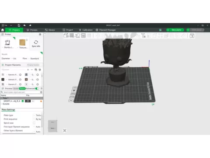Screen dimensions: 210x158
Task: Click the Print plate button
Action: [x=196, y=30]
